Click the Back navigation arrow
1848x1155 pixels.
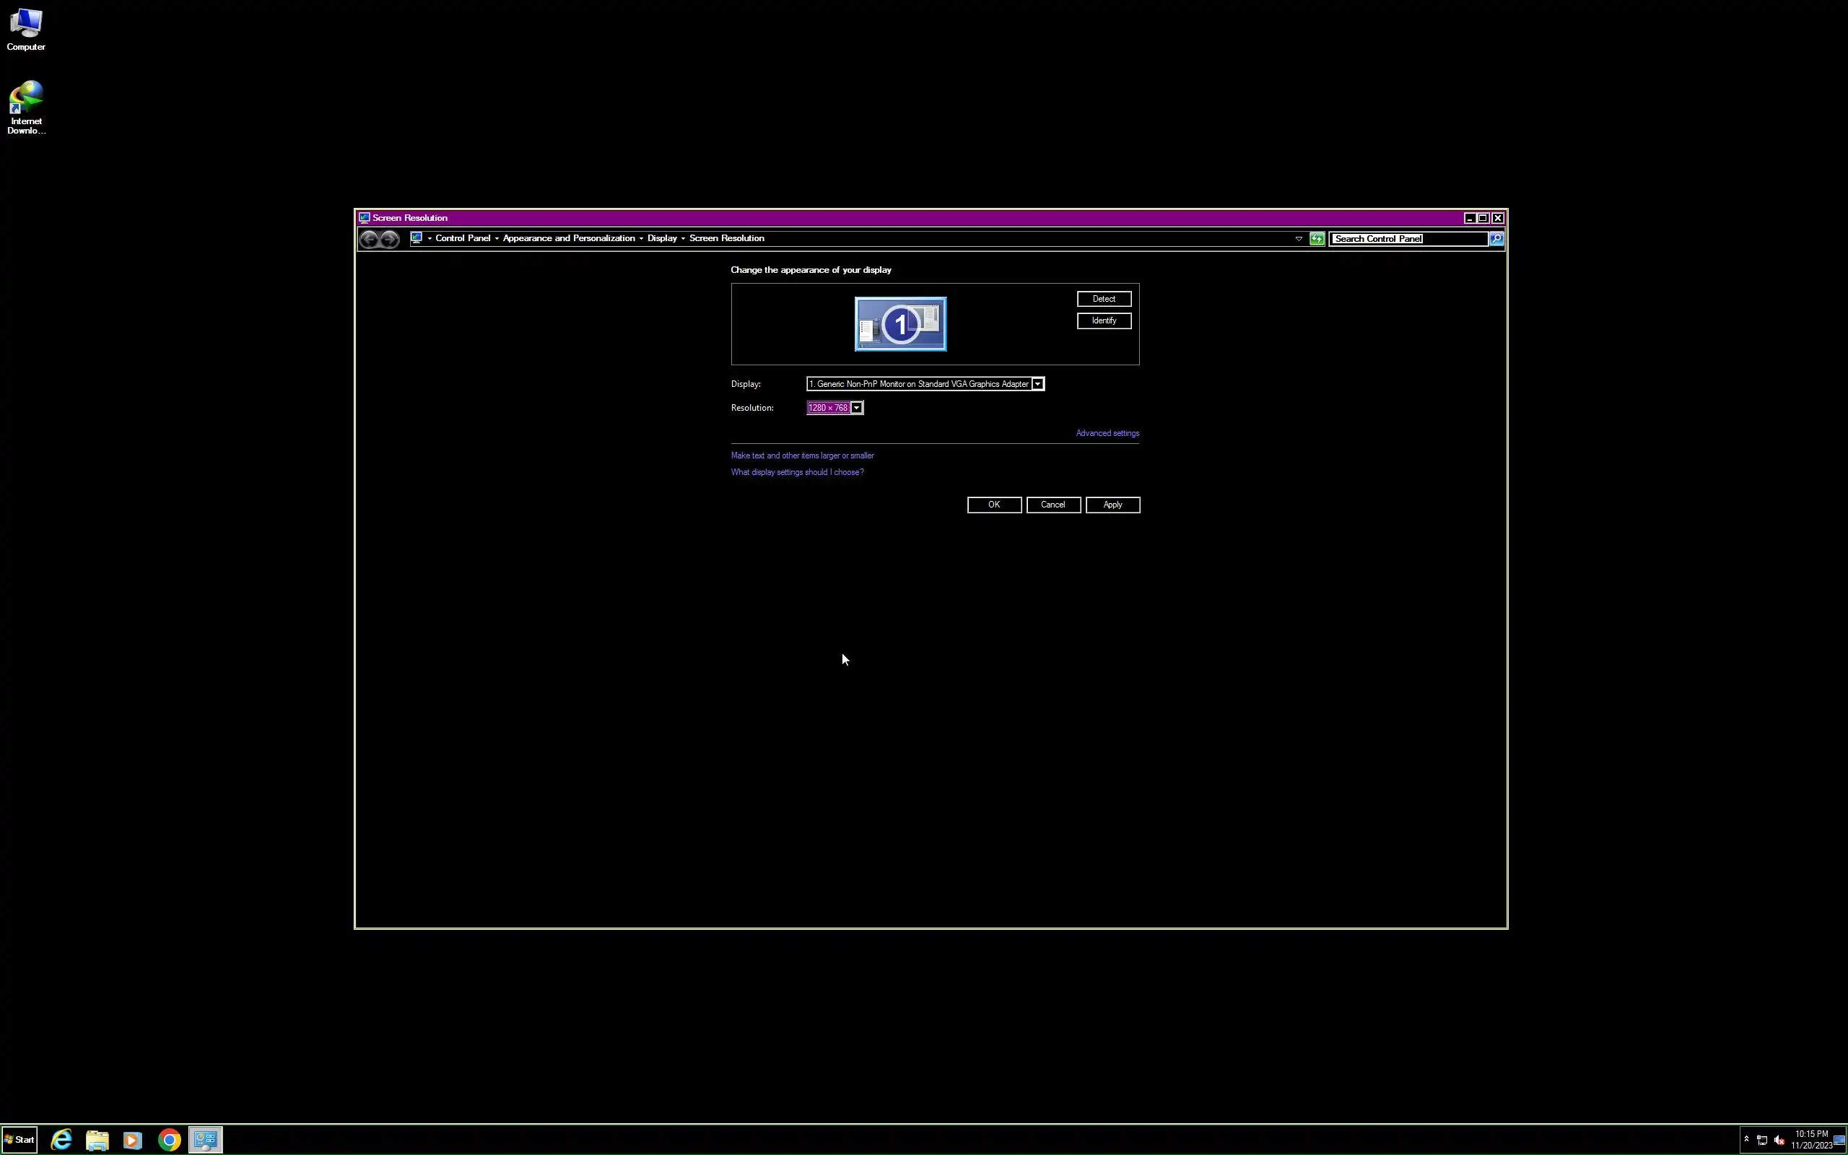pos(369,239)
